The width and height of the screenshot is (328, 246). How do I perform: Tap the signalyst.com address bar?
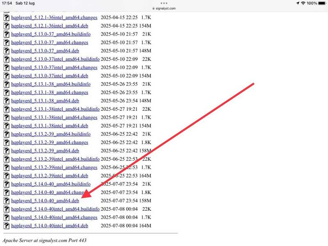coord(164,8)
